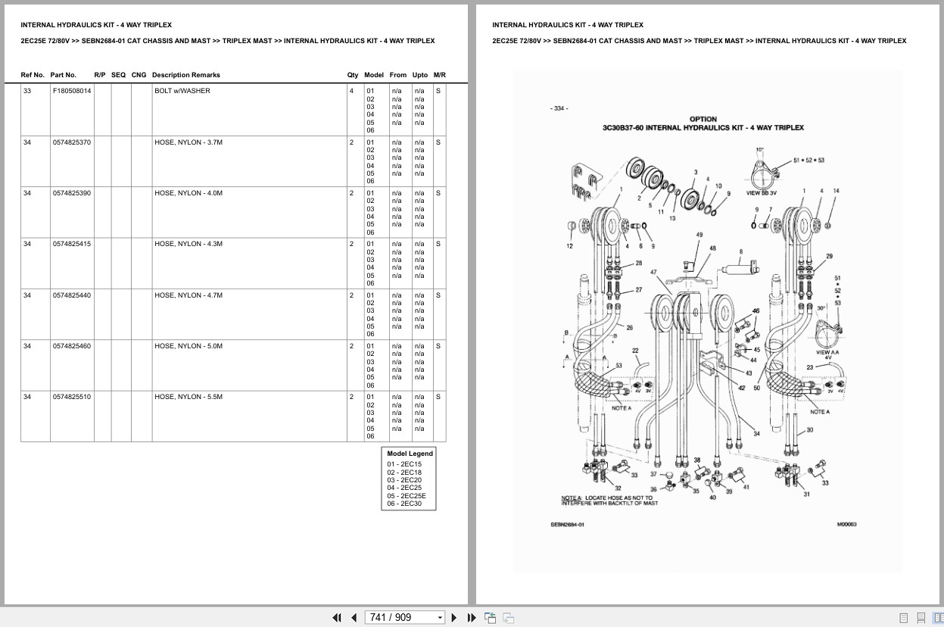Viewport: 944px width, 627px height.
Task: Click the Description Remarks column header
Action: point(186,75)
